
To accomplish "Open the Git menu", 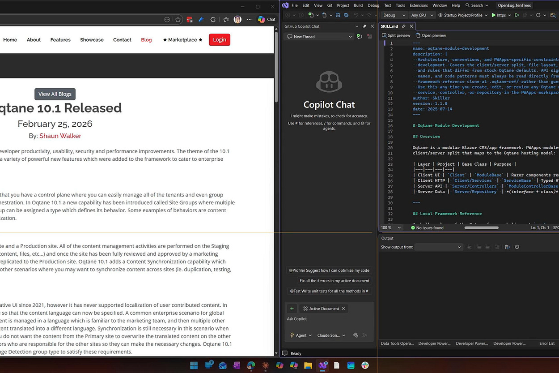I will pyautogui.click(x=330, y=5).
